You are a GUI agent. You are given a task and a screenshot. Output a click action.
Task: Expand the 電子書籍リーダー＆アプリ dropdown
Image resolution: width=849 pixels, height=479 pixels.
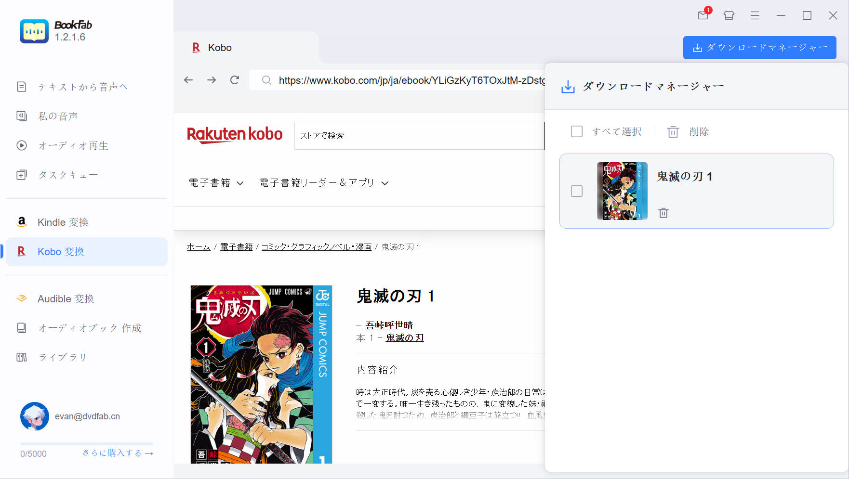[322, 183]
